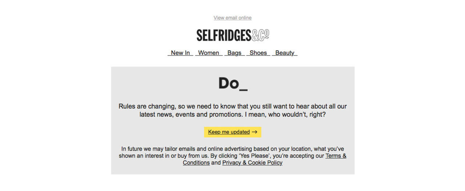The image size is (465, 191).
Task: Click the 'Keep me updated' yellow button
Action: (x=232, y=132)
